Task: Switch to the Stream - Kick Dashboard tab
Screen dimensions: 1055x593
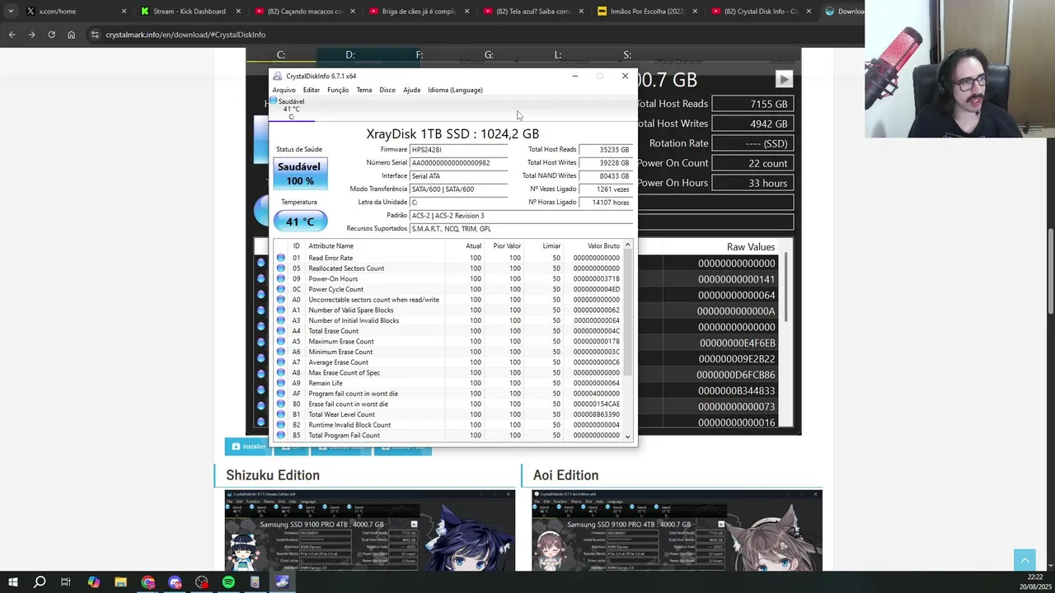Action: point(189,12)
